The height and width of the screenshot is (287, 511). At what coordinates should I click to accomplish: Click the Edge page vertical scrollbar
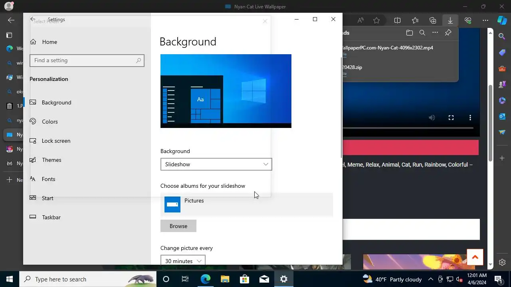(x=491, y=123)
